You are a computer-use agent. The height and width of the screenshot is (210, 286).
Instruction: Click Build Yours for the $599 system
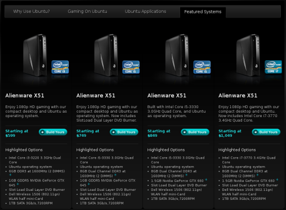pos(53,132)
